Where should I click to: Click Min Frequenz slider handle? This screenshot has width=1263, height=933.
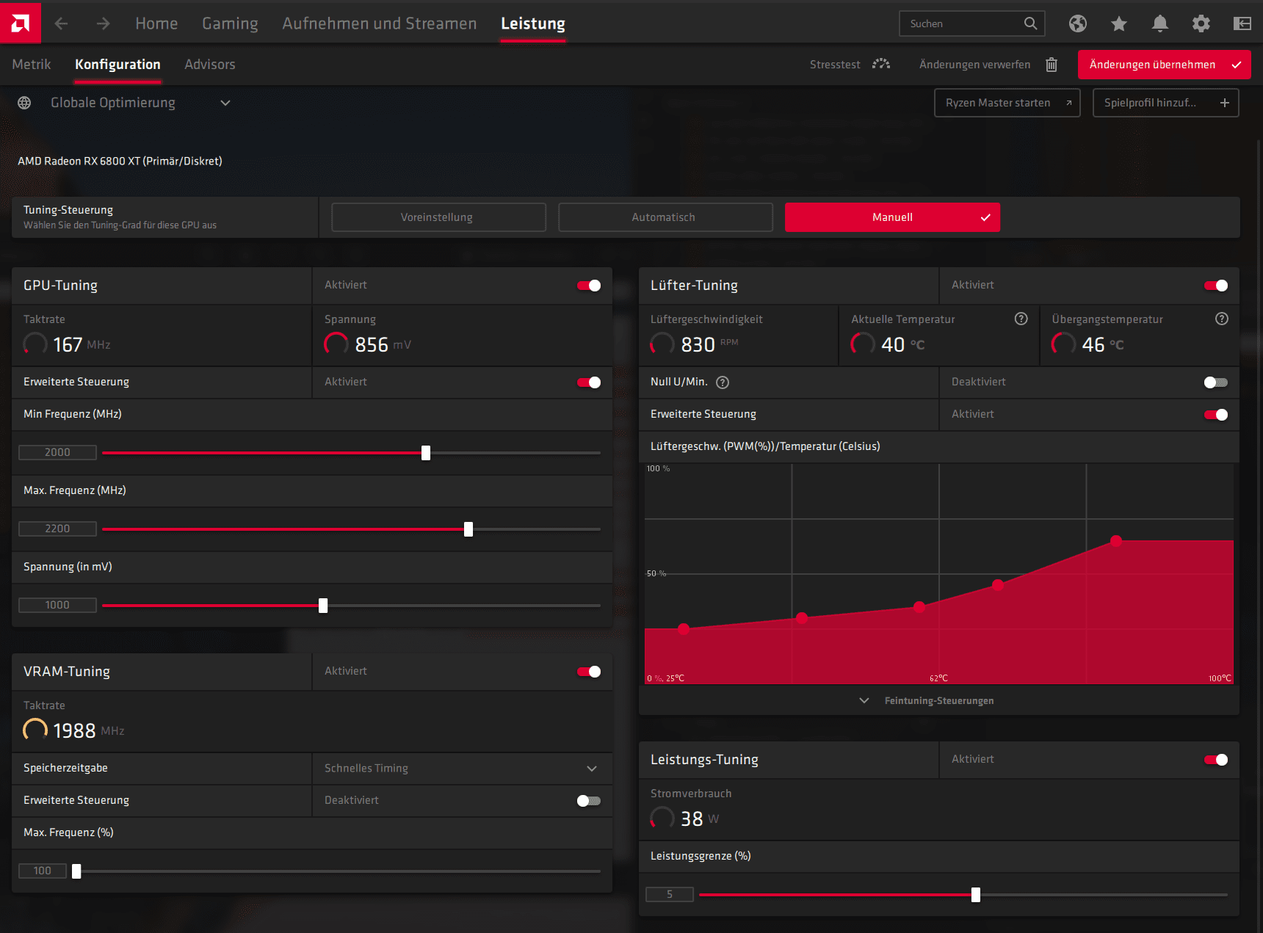[426, 453]
